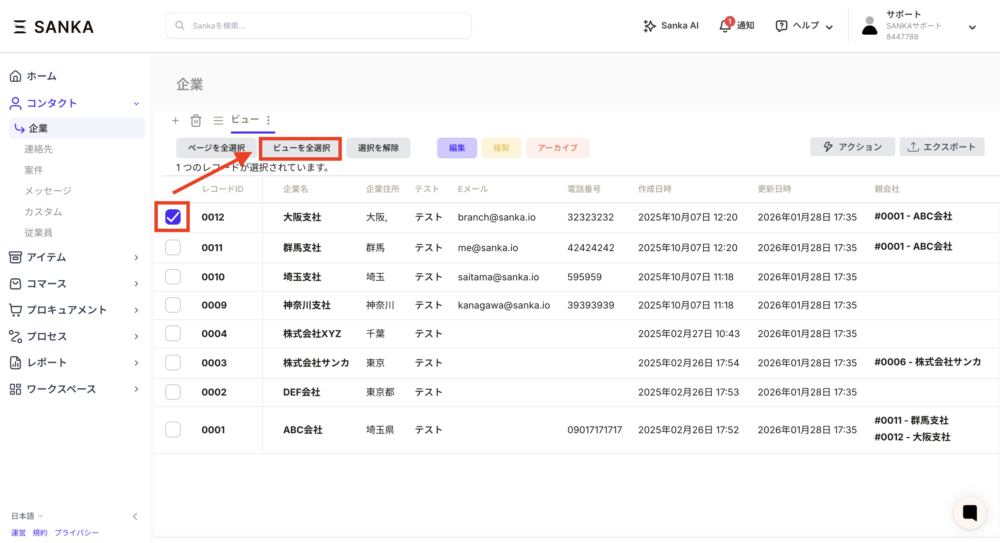Click the ビューを全選択 button

pyautogui.click(x=301, y=148)
